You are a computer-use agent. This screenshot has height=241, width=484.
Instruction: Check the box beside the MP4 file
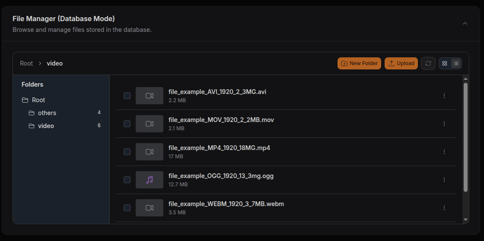127,152
